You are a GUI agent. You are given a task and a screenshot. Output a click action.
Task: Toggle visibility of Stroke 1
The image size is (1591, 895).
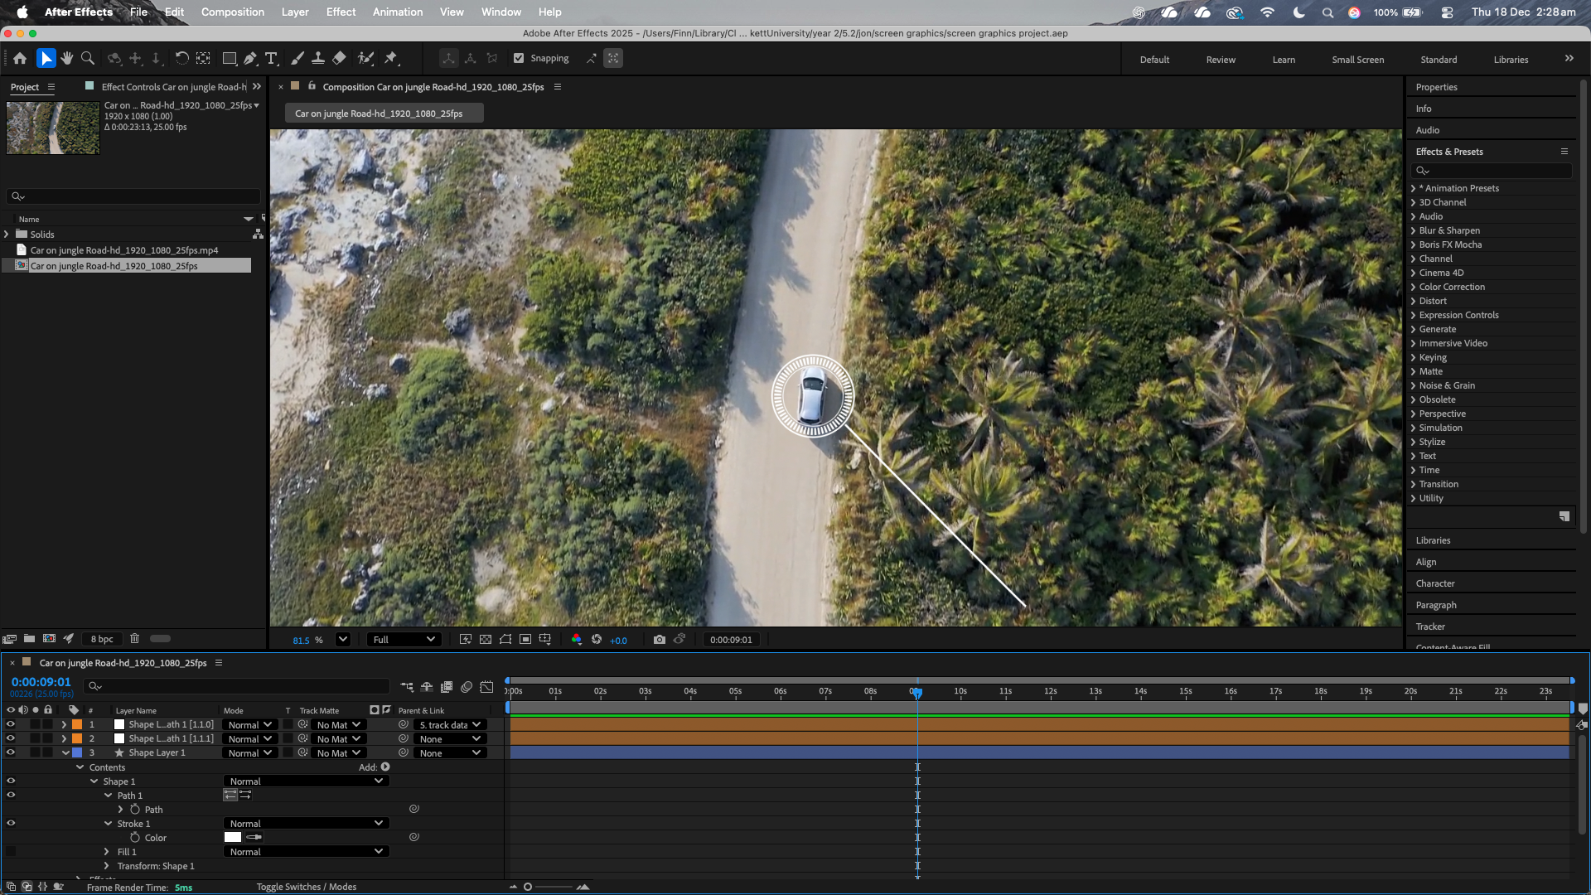tap(11, 824)
